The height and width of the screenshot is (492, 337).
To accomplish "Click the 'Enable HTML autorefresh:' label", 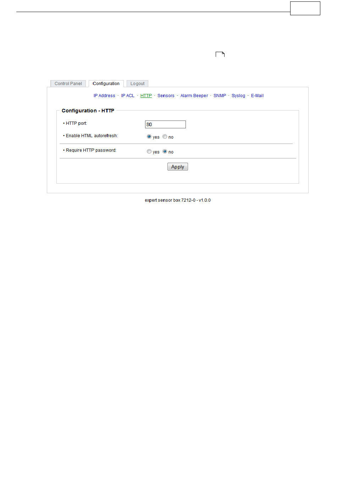I will (x=92, y=136).
